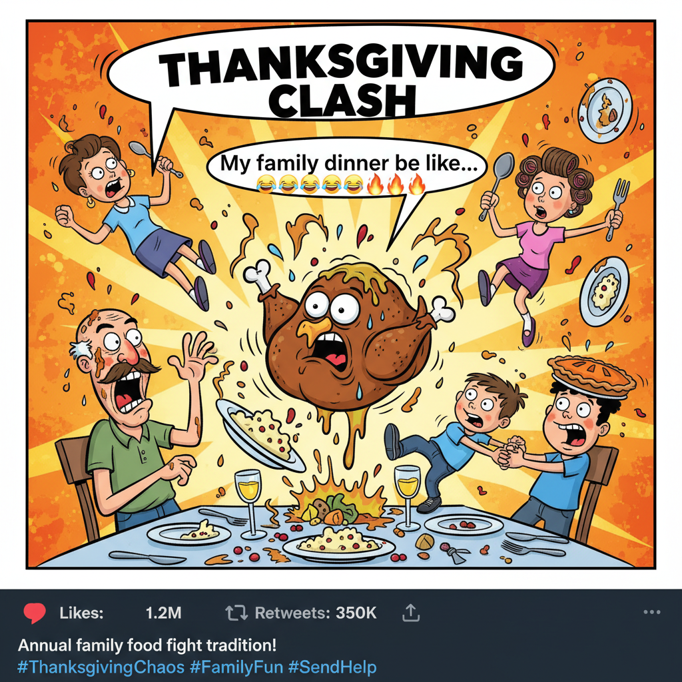Click the 'My family dinner be like...' bubble

pos(348,164)
